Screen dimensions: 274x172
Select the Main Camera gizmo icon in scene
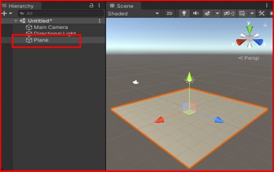tap(136, 82)
